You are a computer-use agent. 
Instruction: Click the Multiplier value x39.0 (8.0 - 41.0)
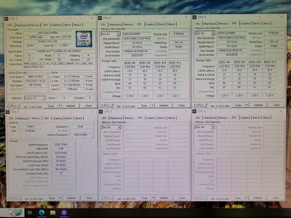35,81
